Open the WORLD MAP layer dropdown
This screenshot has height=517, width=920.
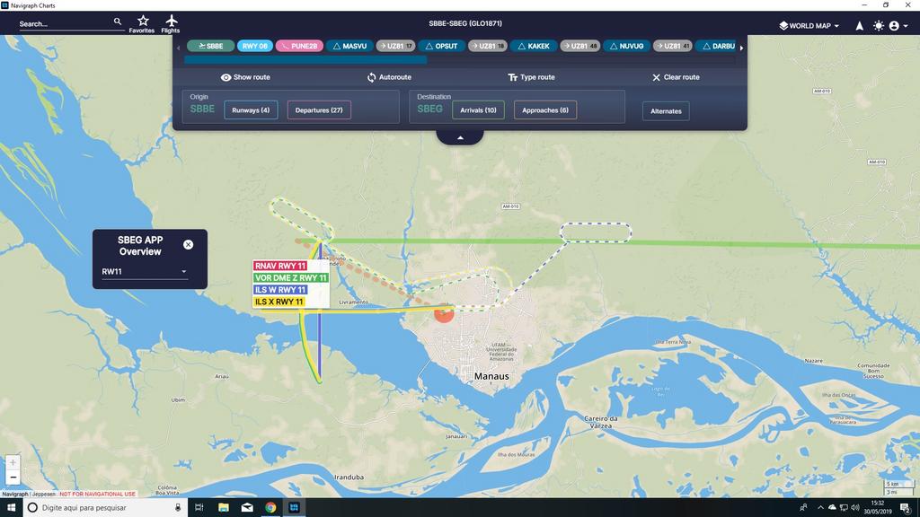(x=809, y=26)
